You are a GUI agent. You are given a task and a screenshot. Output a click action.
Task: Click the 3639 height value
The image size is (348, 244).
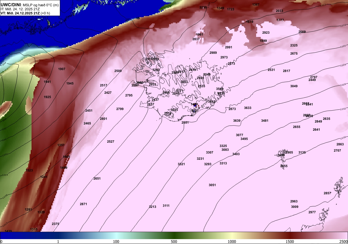(237, 121)
